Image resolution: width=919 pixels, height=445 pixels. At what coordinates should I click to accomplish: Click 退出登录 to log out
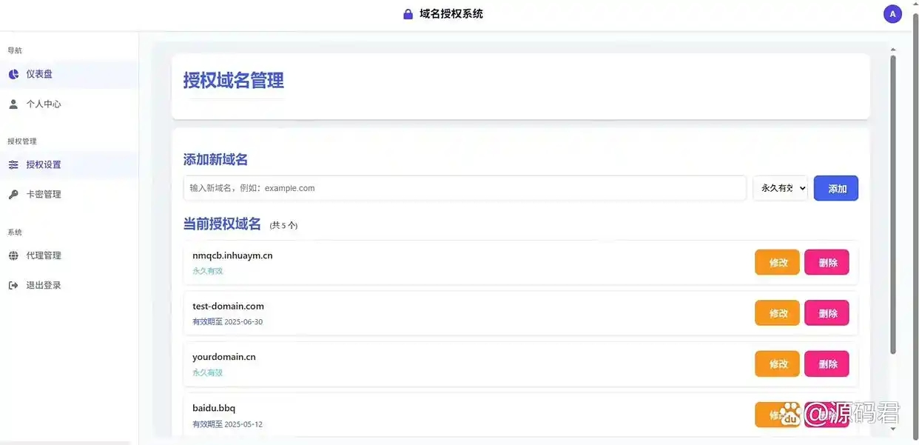pyautogui.click(x=41, y=284)
